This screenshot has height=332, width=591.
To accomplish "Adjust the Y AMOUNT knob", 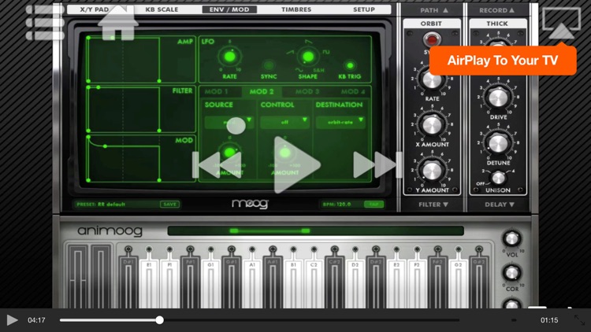I will 432,171.
